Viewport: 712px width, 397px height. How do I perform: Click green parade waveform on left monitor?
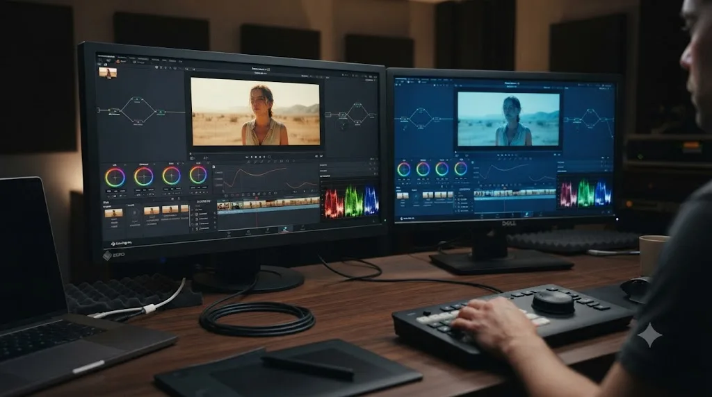(x=354, y=200)
